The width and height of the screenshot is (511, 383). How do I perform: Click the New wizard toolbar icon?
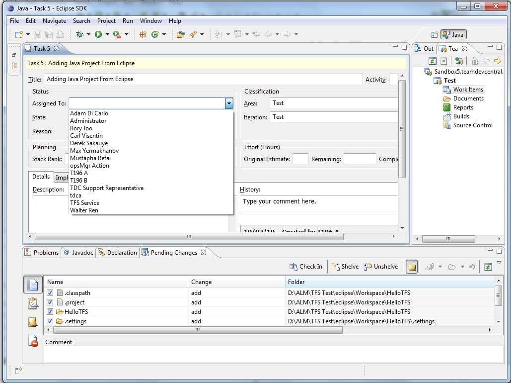pos(19,34)
